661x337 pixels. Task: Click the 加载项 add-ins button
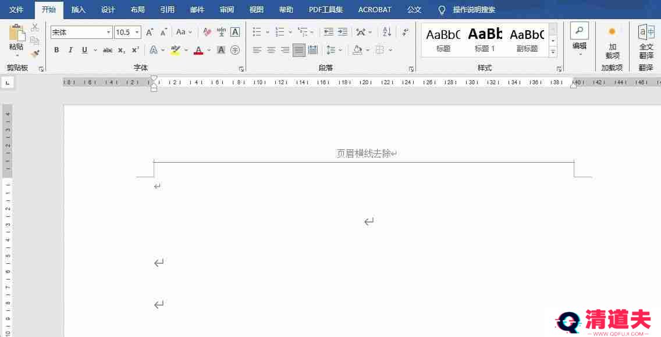tap(612, 43)
